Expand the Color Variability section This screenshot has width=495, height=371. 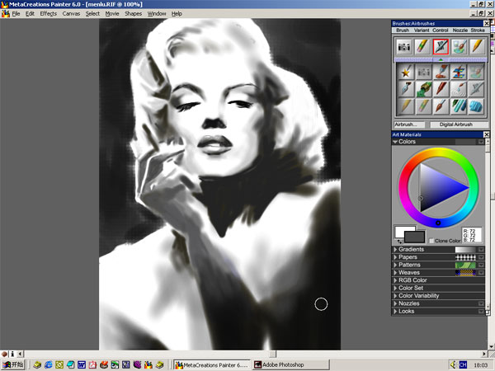(x=395, y=296)
